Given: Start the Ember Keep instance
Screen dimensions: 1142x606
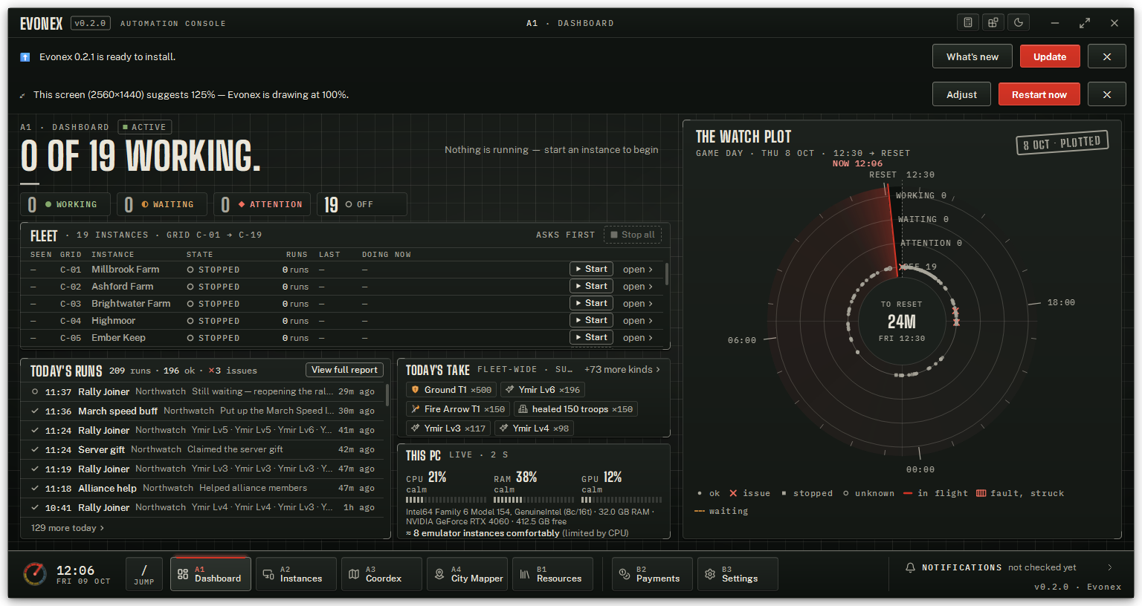Looking at the screenshot, I should [x=591, y=337].
